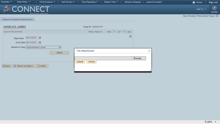Image resolution: width=220 pixels, height=124 pixels.
Task: Open Personalize Page link
Action: (205, 16)
